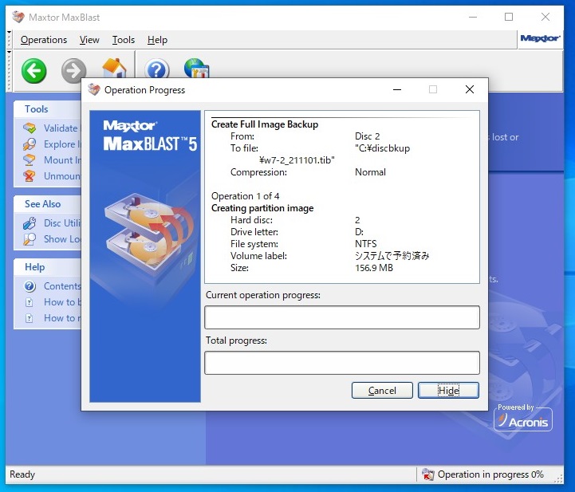Click the Operation Progress dialog title icon
This screenshot has height=492, width=575.
94,89
